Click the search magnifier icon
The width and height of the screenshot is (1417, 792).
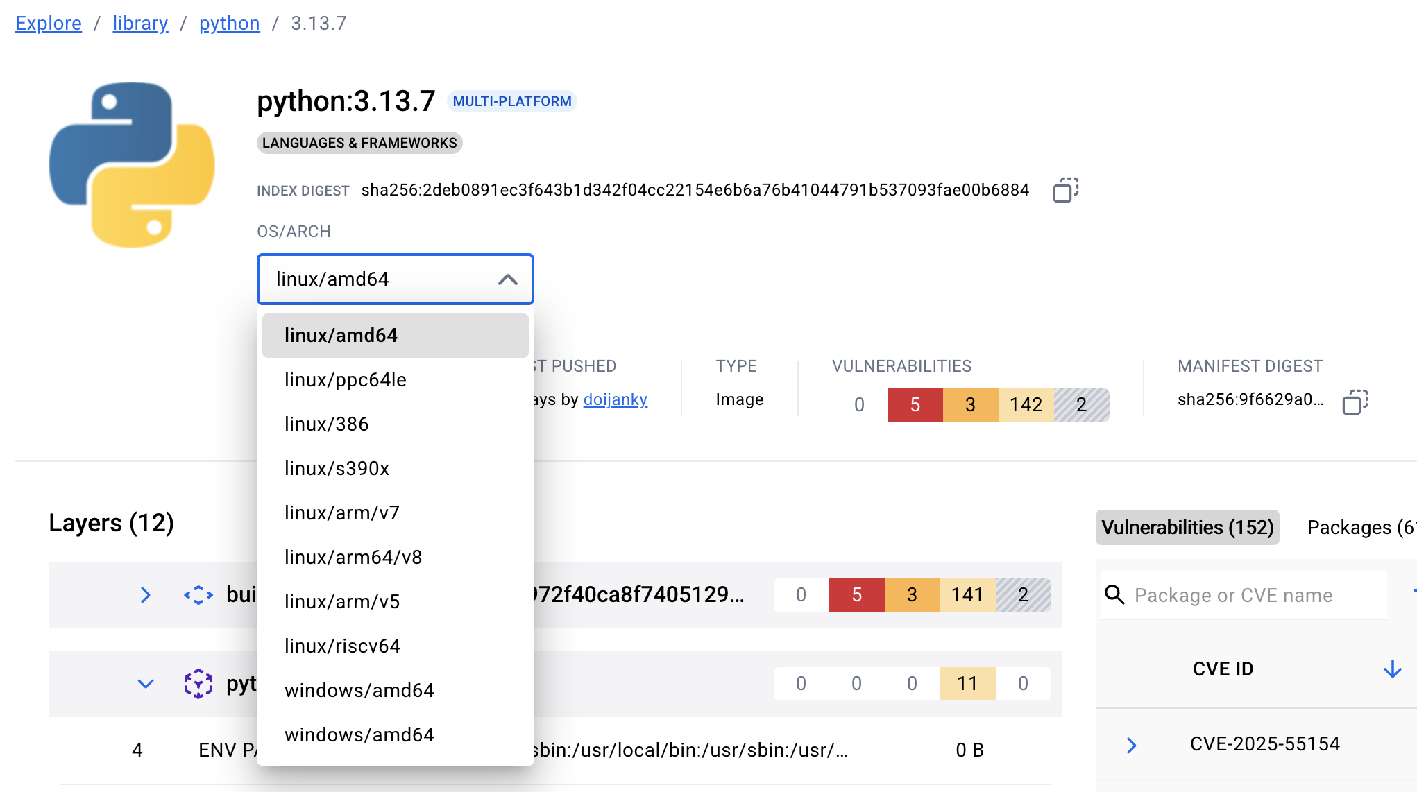coord(1114,594)
